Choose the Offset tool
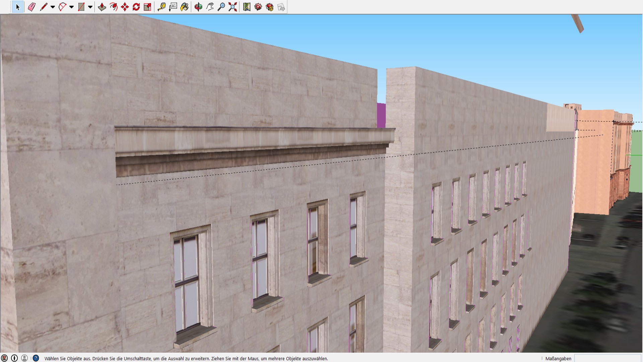This screenshot has width=643, height=362. [114, 7]
